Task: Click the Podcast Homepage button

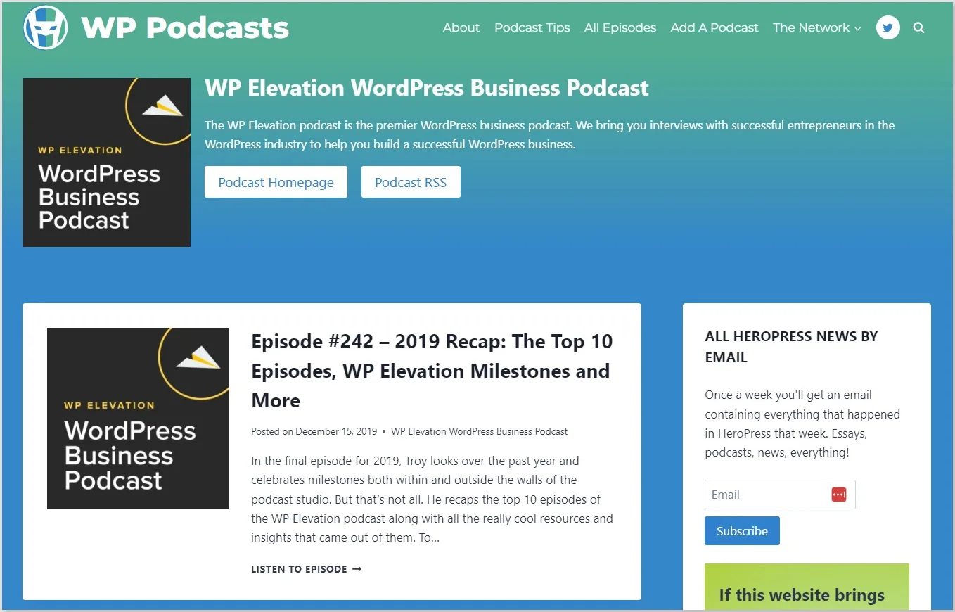Action: coord(276,182)
